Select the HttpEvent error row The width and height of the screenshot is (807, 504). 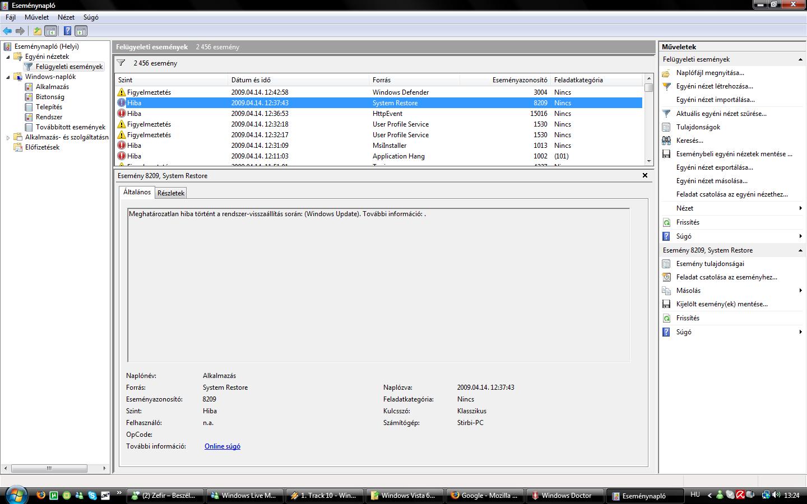point(379,114)
